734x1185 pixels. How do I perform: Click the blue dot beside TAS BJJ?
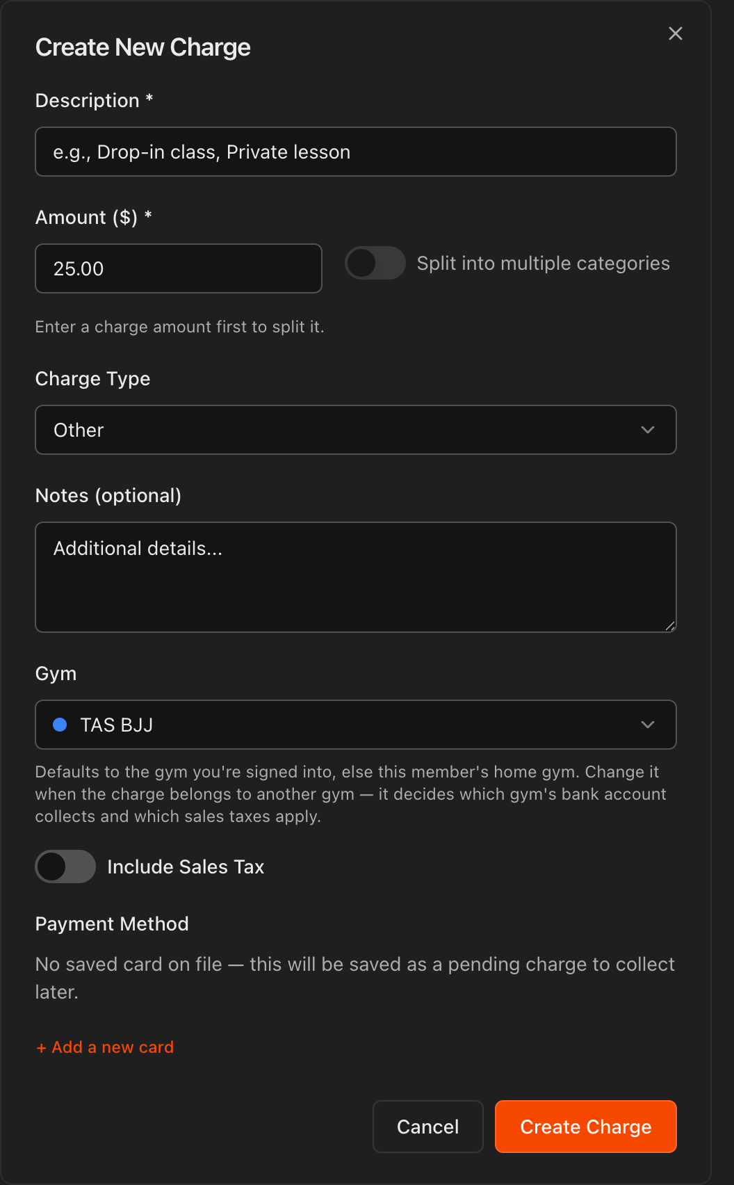60,725
